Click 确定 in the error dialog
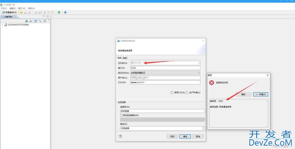The width and height of the screenshot is (295, 149). (x=243, y=94)
